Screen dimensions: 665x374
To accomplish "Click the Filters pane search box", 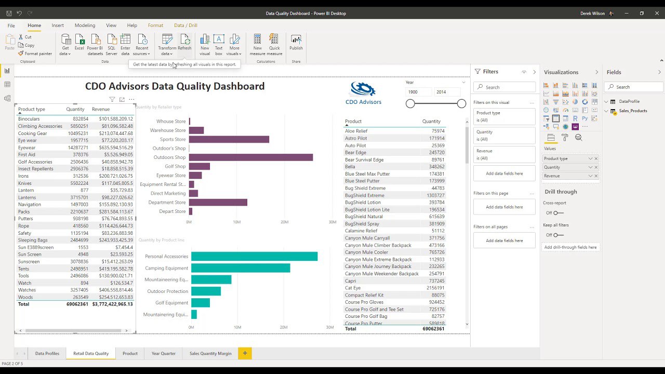I will point(504,87).
